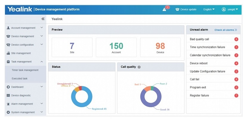Screen dimensions: 248x133
Task: Click Time synchronization failure count badge
Action: (x=236, y=47)
